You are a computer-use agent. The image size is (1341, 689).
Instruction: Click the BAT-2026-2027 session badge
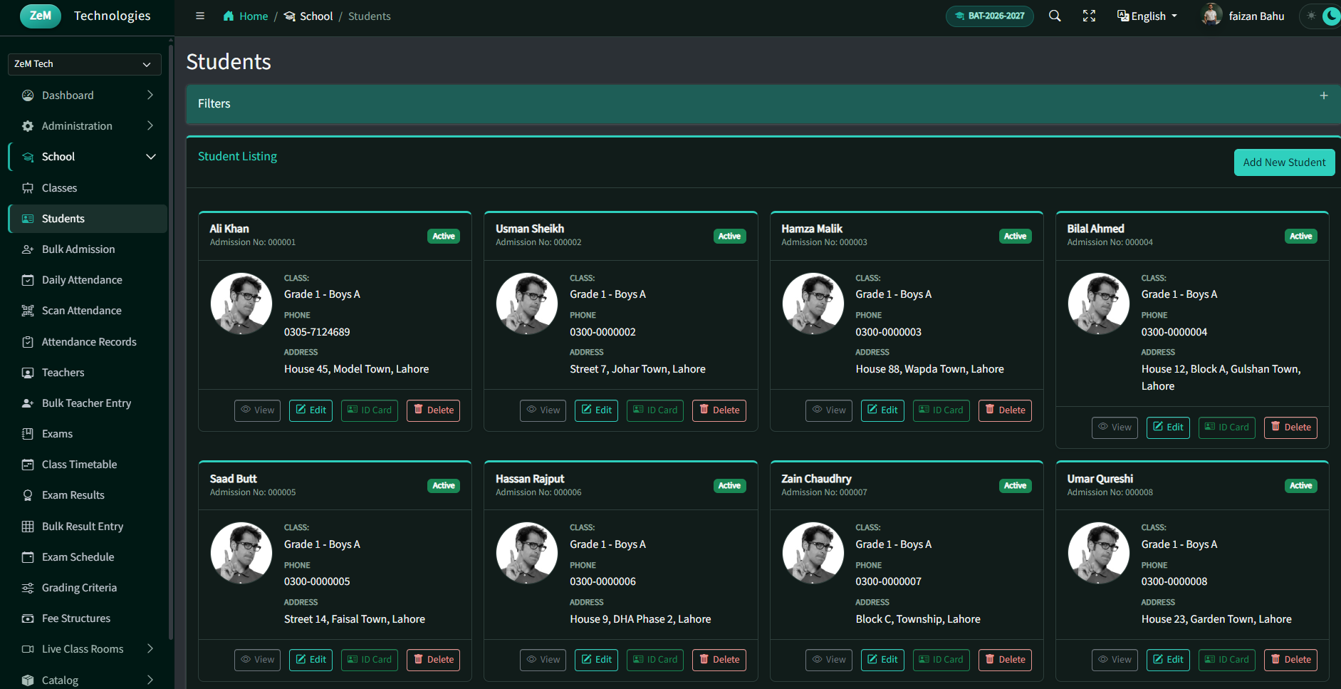click(989, 16)
